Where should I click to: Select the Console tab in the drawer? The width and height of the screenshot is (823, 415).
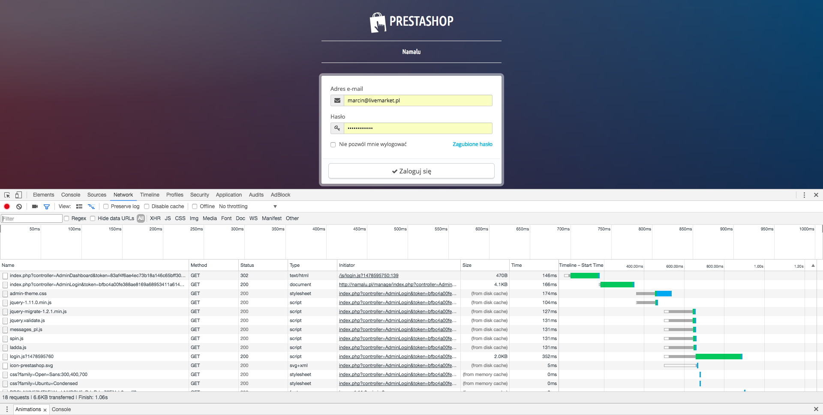tap(61, 409)
